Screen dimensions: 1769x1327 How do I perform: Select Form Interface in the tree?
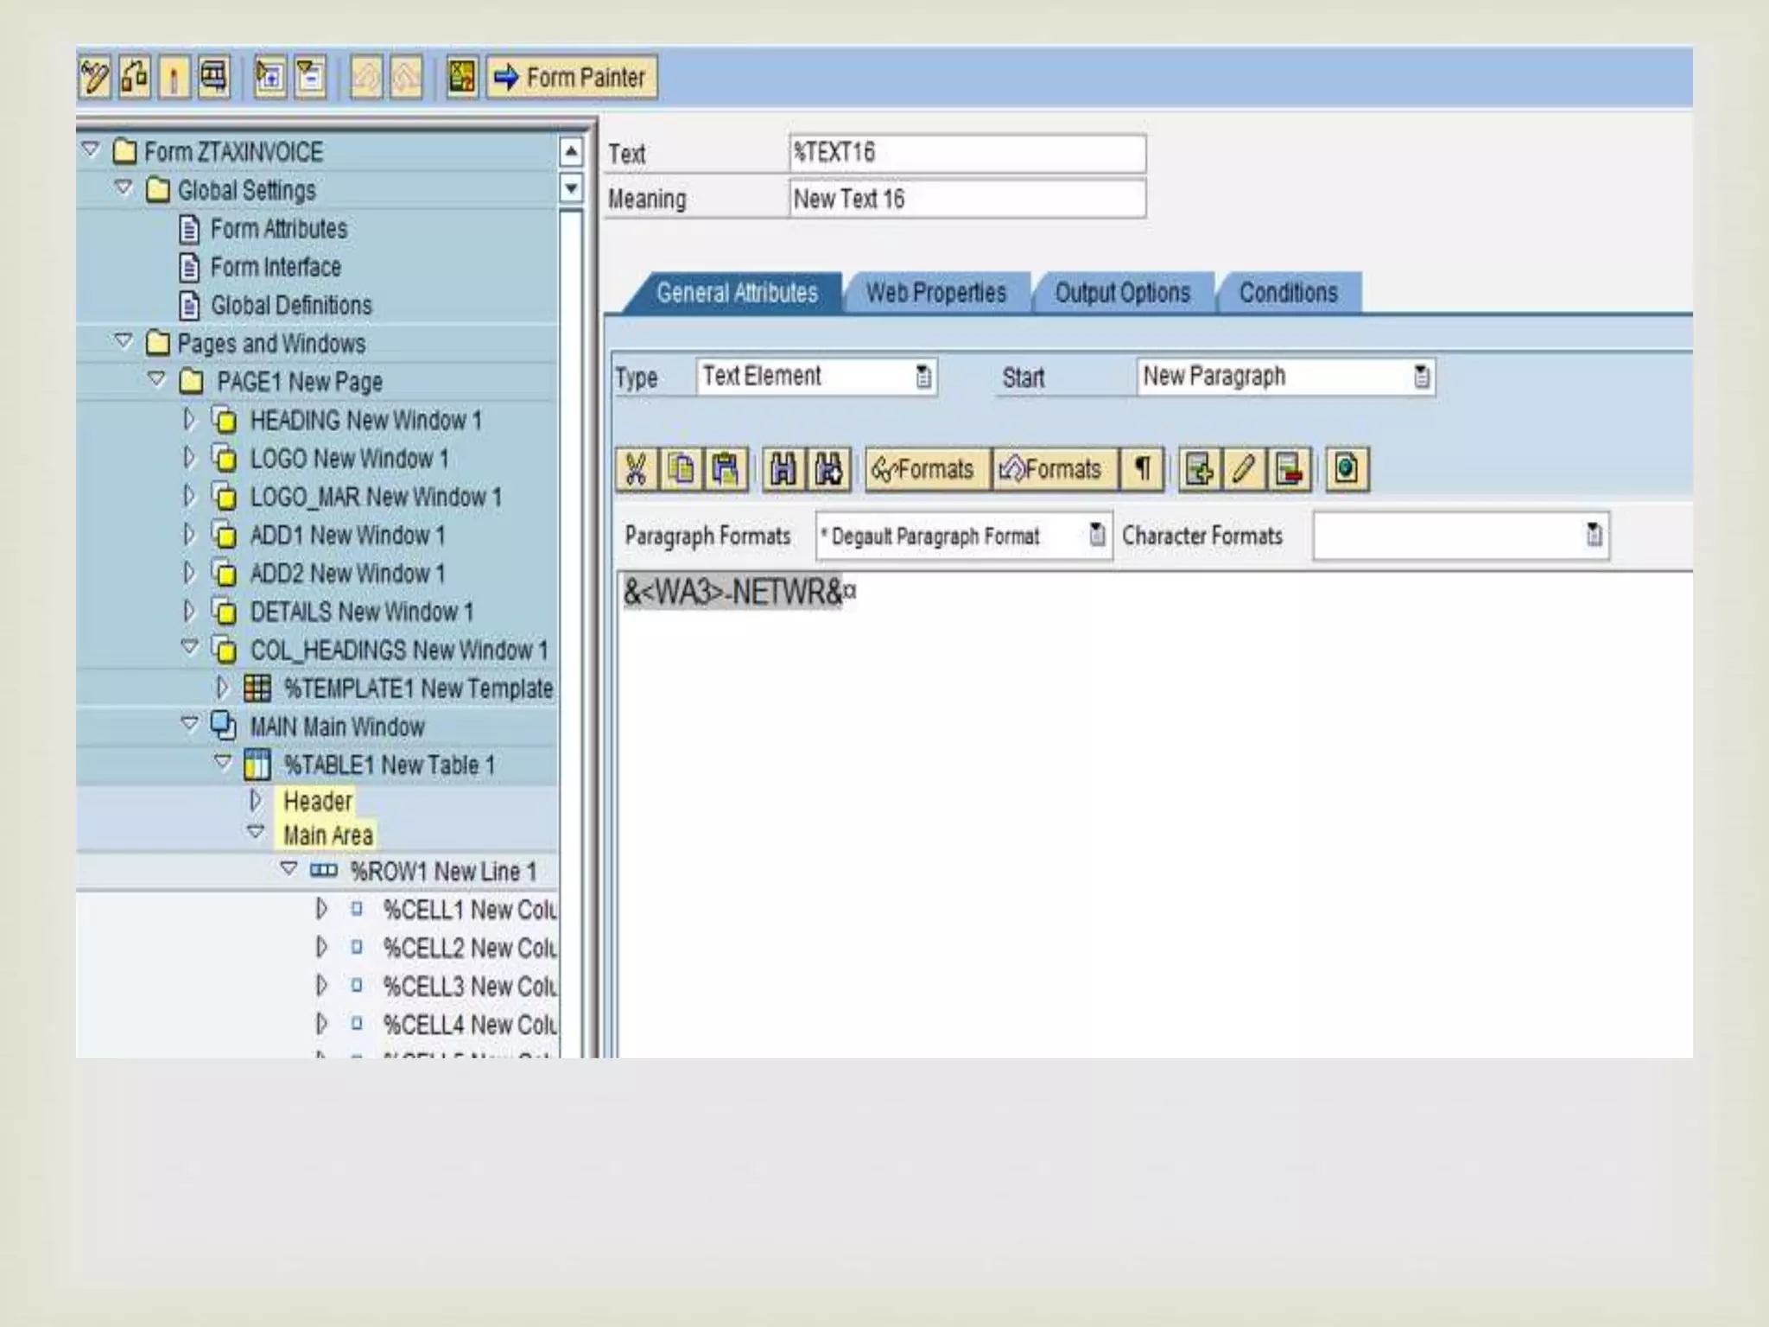coord(276,267)
